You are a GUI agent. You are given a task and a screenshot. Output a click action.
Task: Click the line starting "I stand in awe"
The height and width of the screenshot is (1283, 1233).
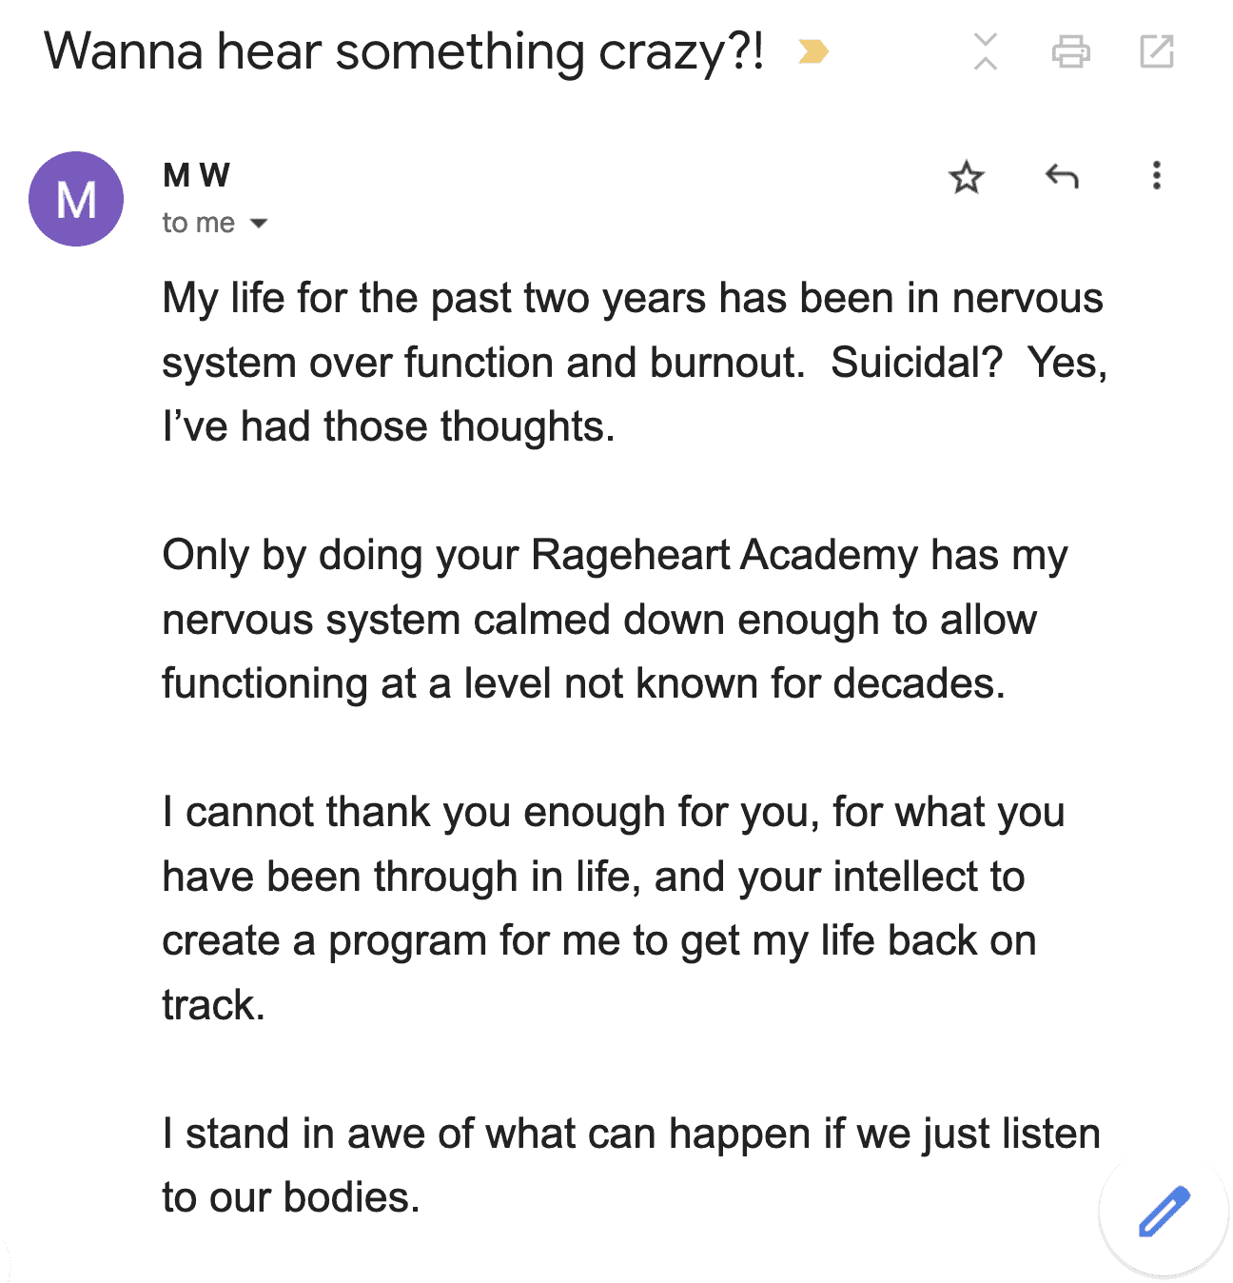pyautogui.click(x=630, y=1134)
